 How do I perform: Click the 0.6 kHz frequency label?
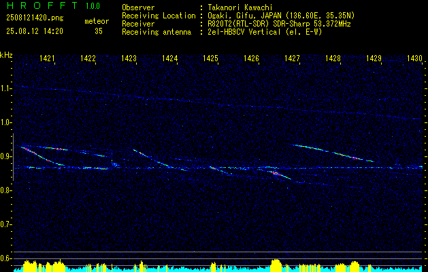(x=5, y=258)
